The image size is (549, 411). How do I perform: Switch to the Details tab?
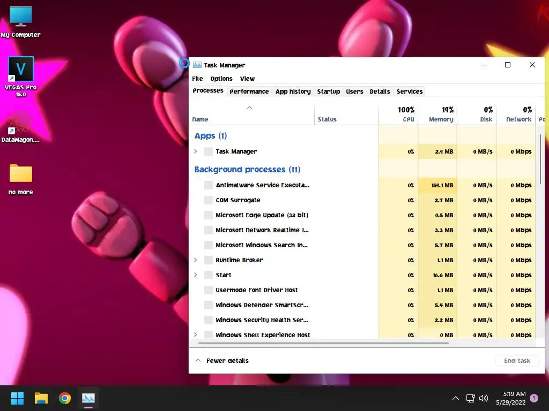[x=380, y=92]
